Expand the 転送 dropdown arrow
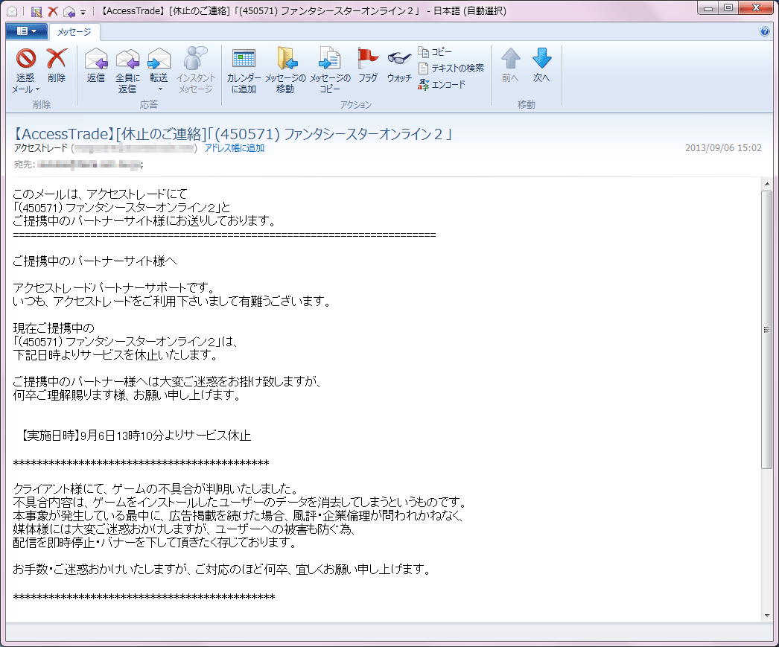The image size is (779, 647). pyautogui.click(x=160, y=89)
